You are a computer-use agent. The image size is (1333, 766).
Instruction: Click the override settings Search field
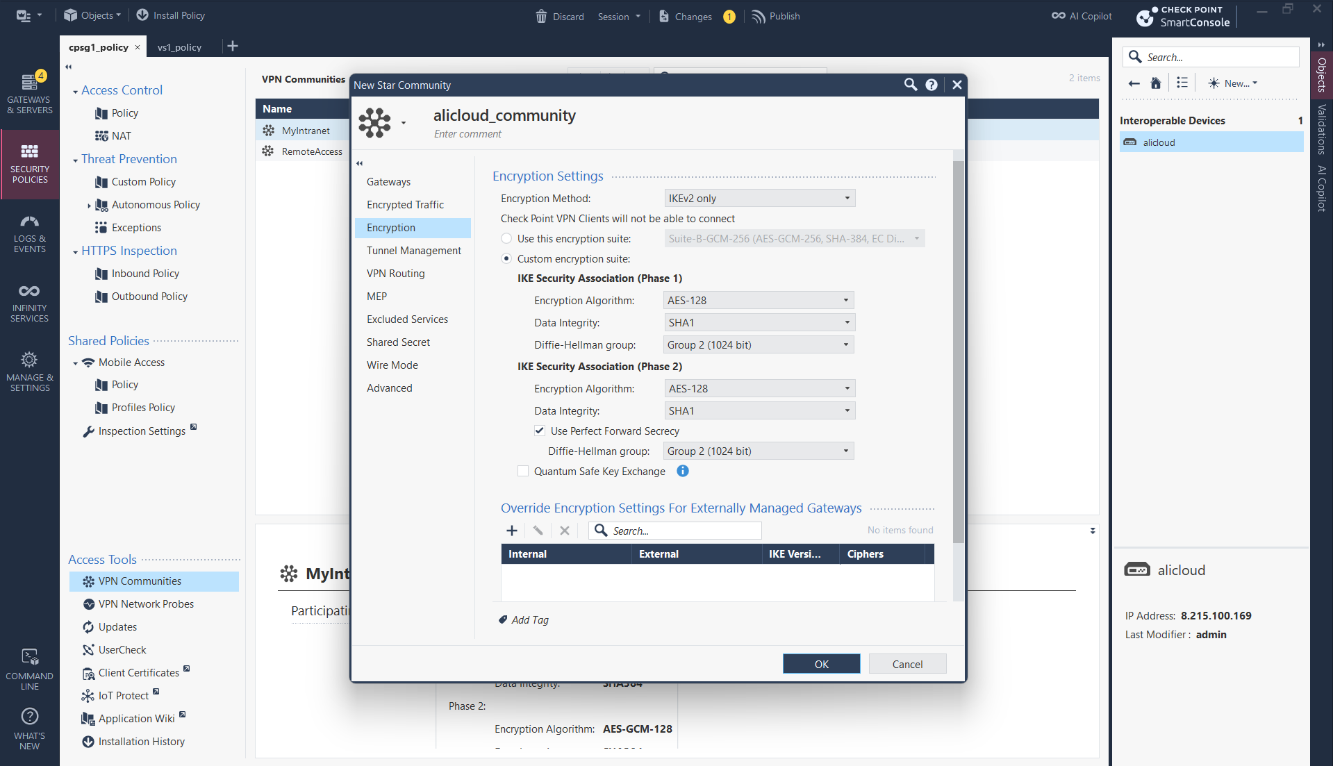tap(684, 531)
